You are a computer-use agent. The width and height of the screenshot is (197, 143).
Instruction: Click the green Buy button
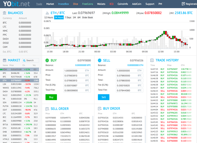click(x=51, y=97)
